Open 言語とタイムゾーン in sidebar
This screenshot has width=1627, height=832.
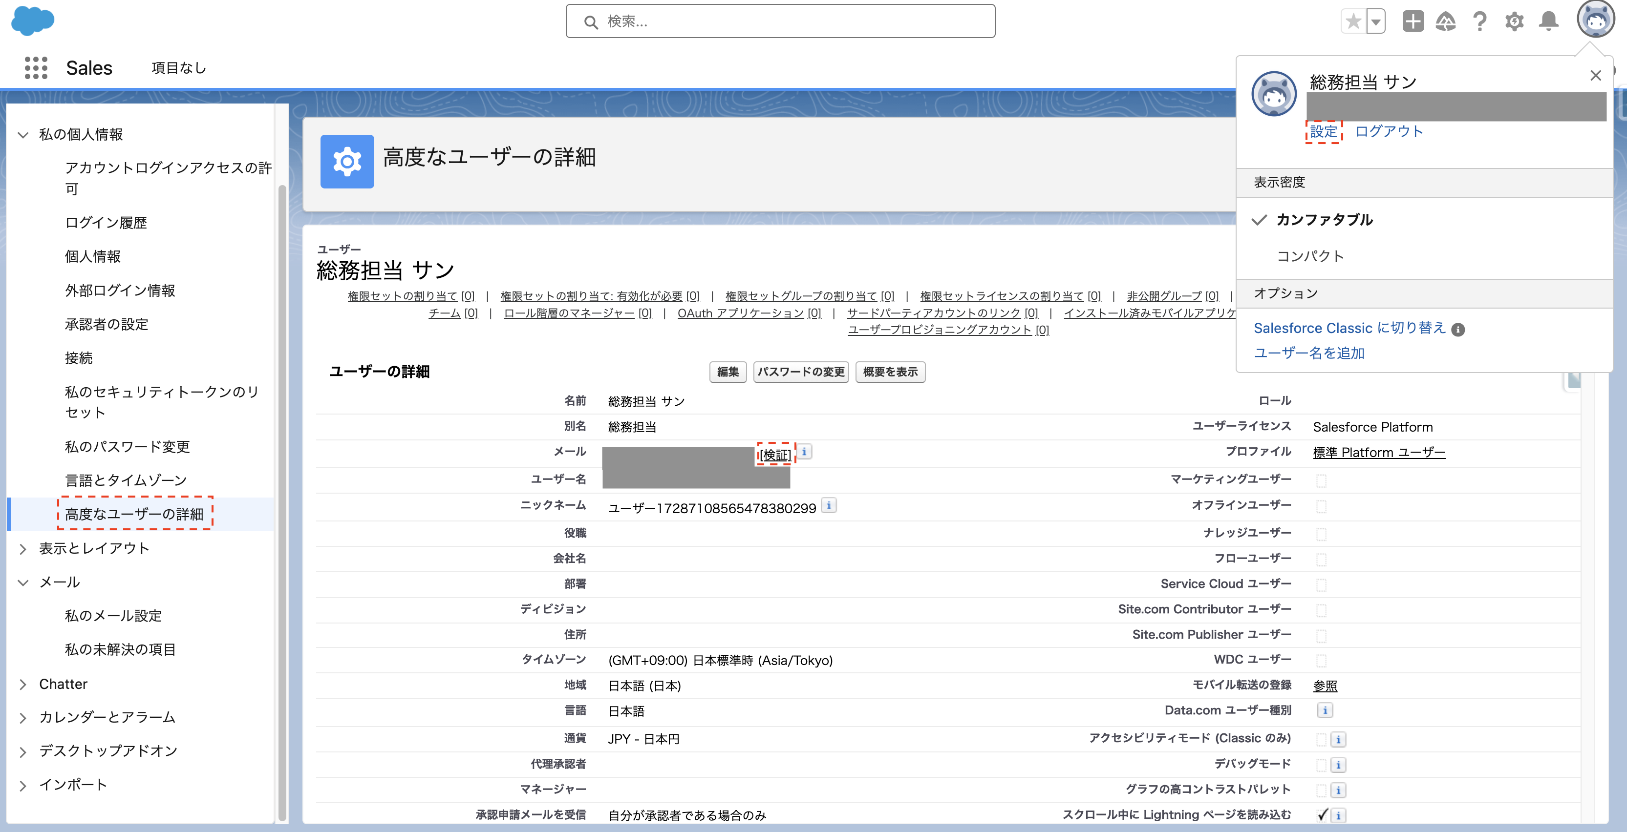[126, 480]
